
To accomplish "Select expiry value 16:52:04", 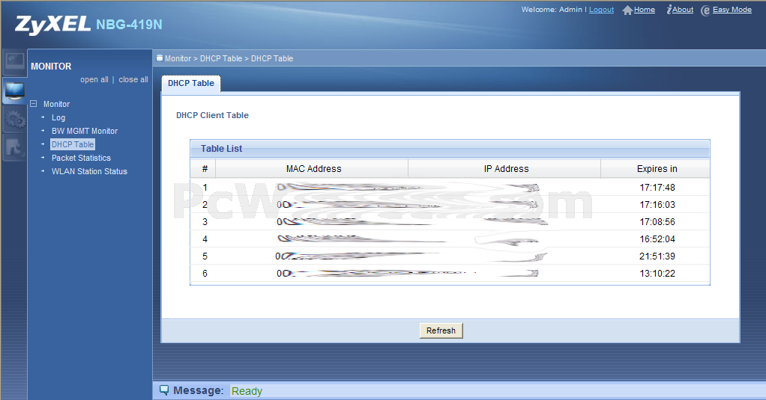I will pos(657,239).
